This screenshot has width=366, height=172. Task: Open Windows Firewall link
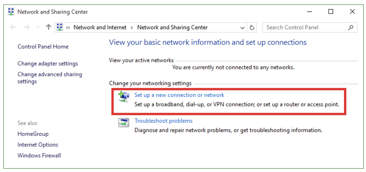pos(39,155)
